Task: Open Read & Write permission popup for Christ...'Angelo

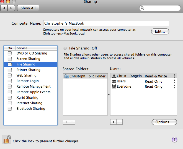Action: pyautogui.click(x=160, y=76)
